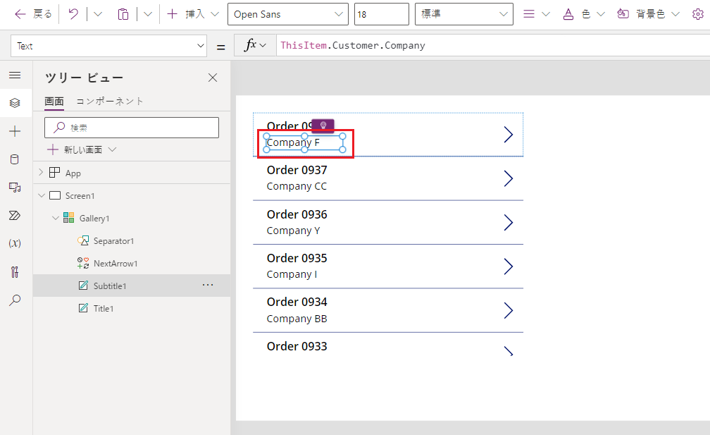
Task: Collapse the Gallery1 tree node
Action: 56,219
